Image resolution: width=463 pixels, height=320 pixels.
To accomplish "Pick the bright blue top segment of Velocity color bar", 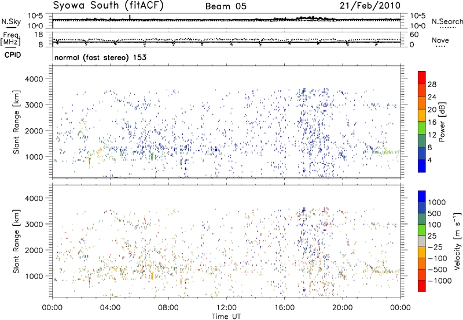I will pyautogui.click(x=422, y=196).
